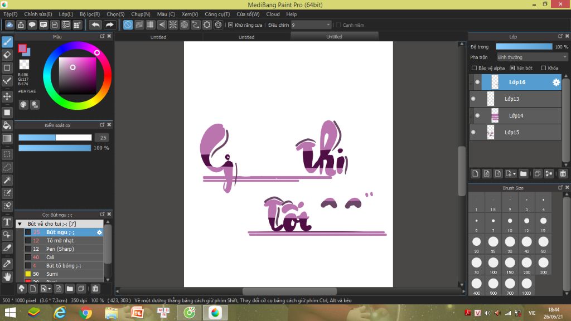Enable the parallel lines snap

click(139, 25)
